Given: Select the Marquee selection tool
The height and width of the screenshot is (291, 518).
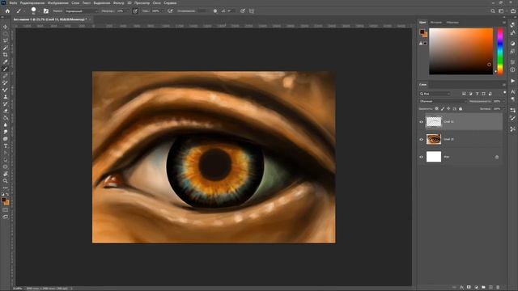Looking at the screenshot, I should pyautogui.click(x=6, y=34).
